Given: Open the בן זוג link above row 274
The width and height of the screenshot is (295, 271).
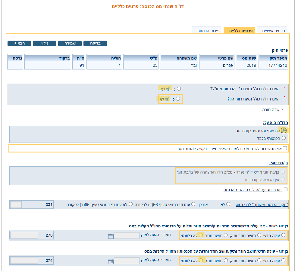Looking at the screenshot, I should click(x=283, y=251).
